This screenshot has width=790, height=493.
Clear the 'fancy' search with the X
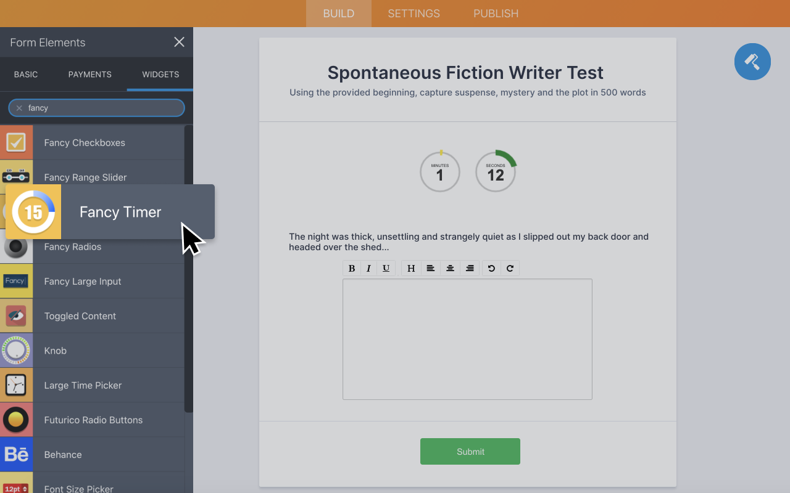pos(19,107)
